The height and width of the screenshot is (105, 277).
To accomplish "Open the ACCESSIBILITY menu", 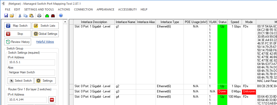I will click(x=127, y=9).
